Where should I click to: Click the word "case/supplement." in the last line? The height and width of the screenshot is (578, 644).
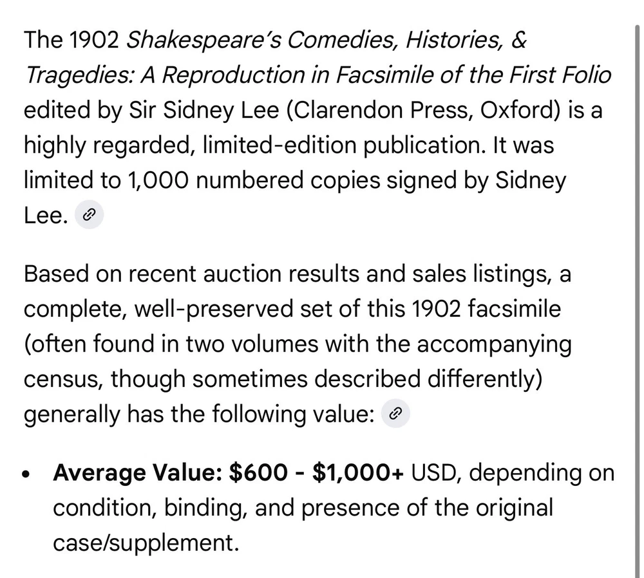click(146, 543)
